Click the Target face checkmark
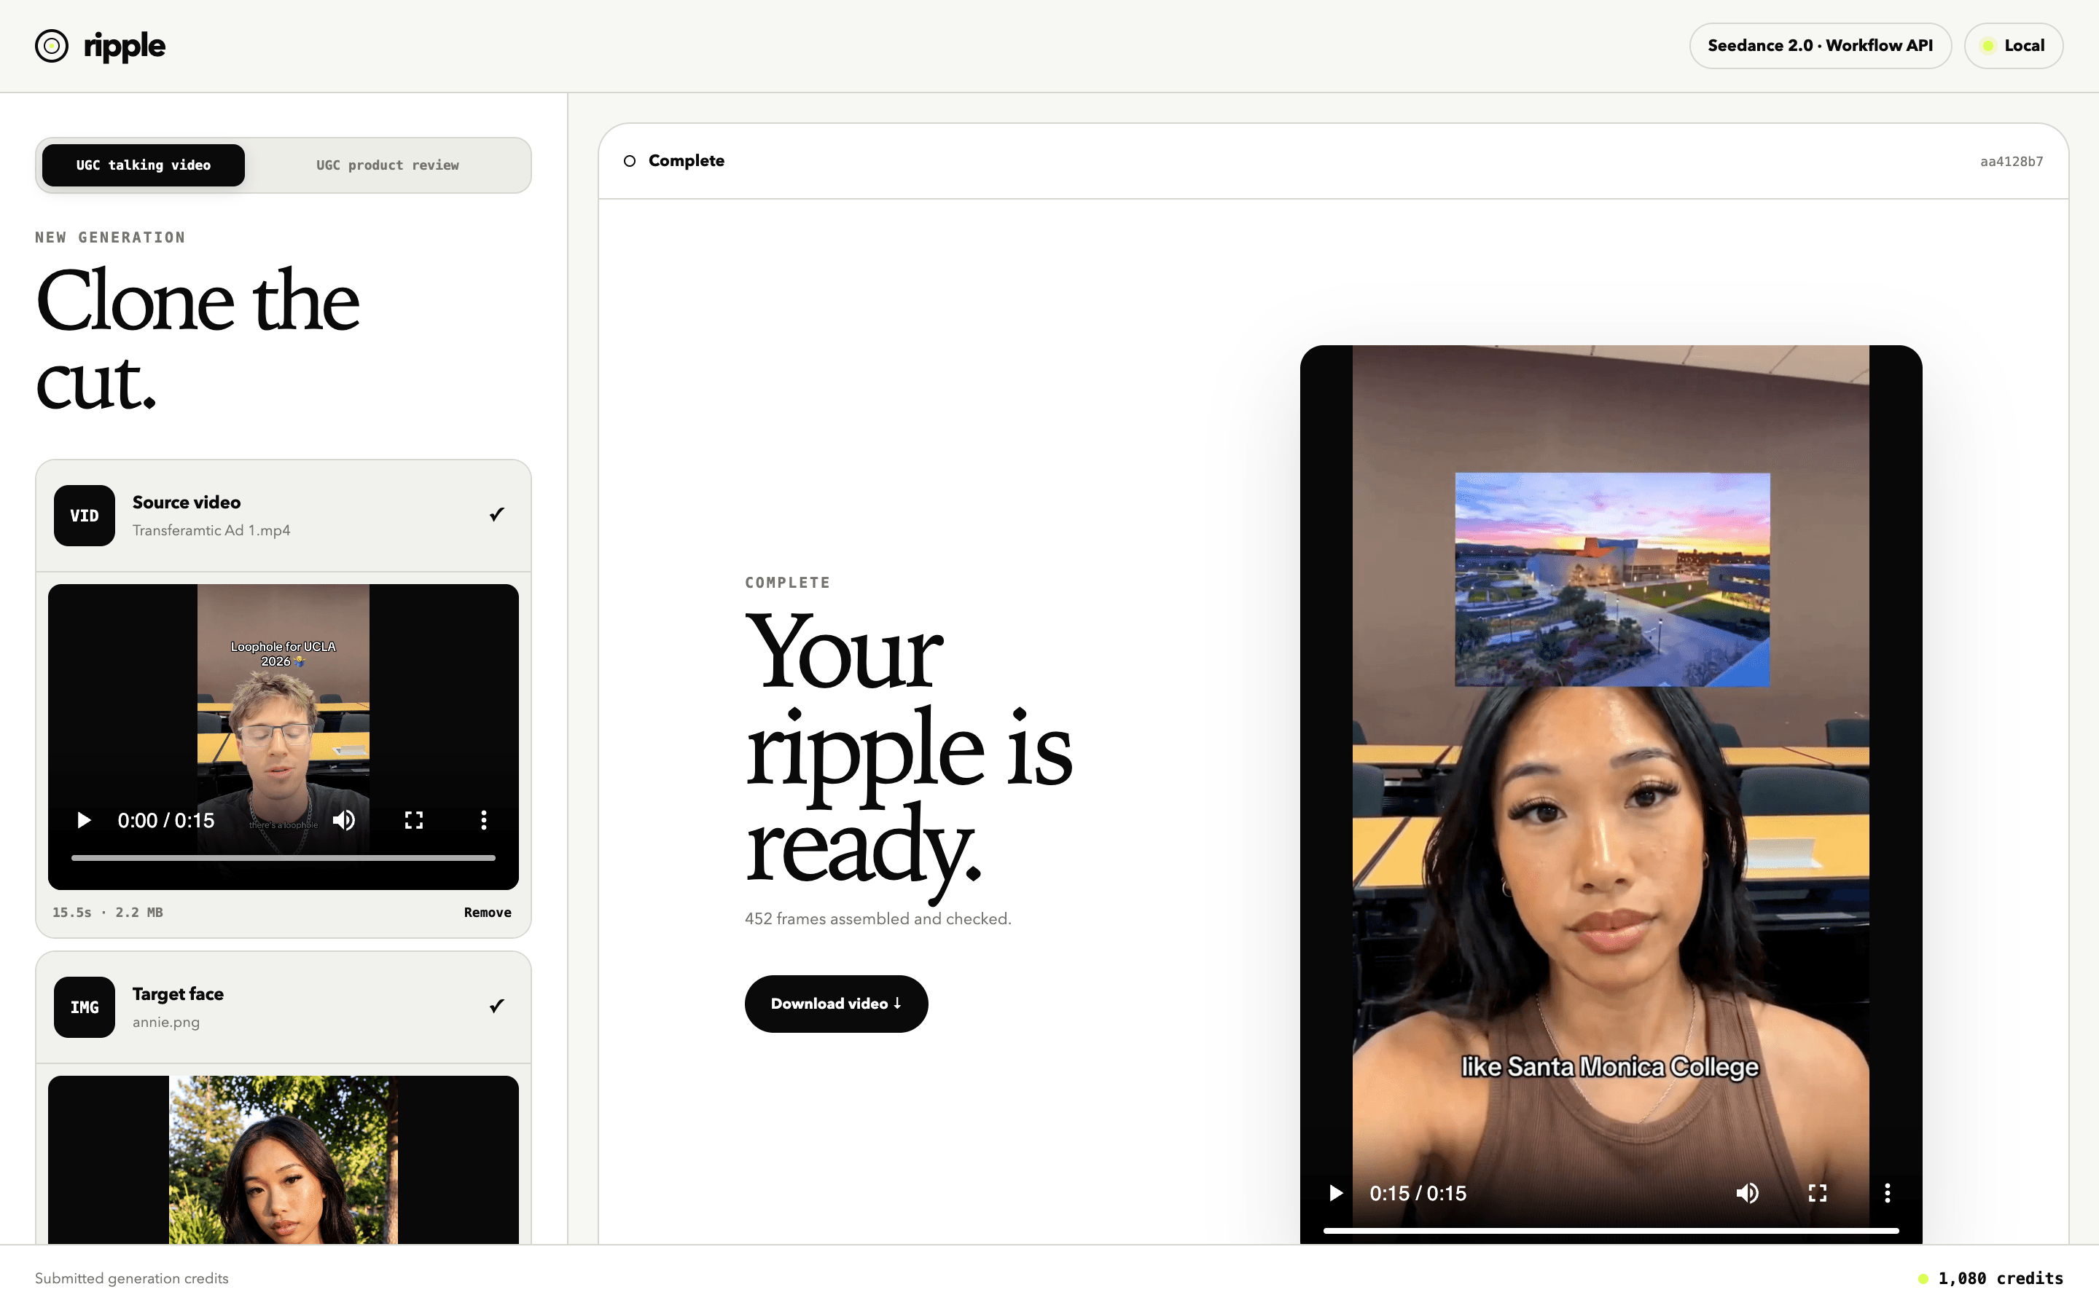Screen dimensions: 2099x1311 click(496, 1006)
